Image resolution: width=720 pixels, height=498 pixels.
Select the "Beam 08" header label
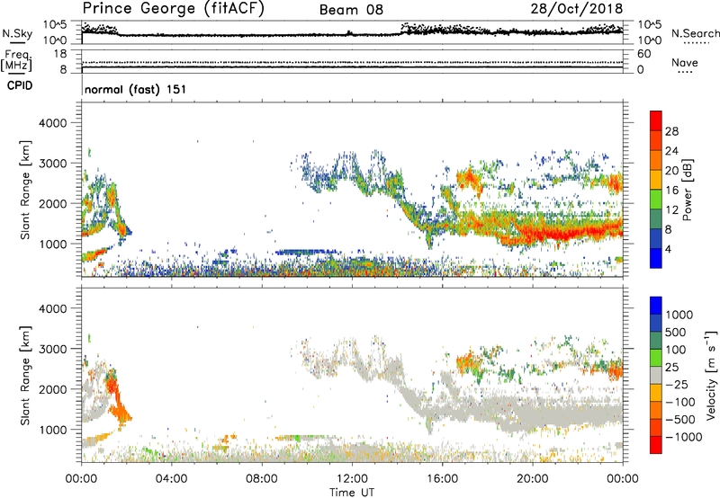pos(351,10)
